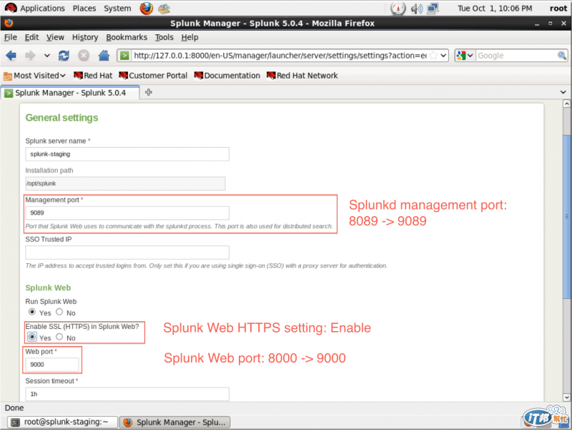572x431 pixels.
Task: Click the scrollbar up arrow
Action: [x=566, y=103]
